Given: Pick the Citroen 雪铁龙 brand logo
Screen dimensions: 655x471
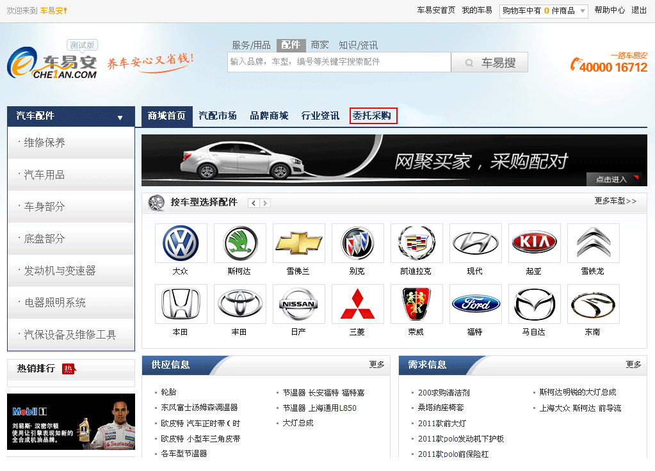Looking at the screenshot, I should click(x=593, y=243).
